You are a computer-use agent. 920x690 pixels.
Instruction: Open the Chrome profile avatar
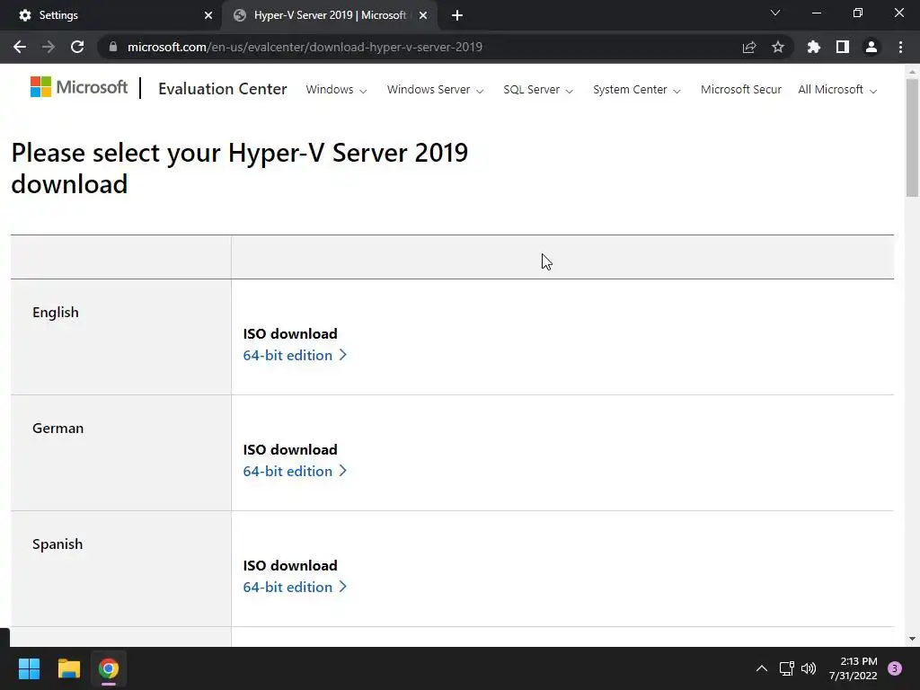point(871,47)
